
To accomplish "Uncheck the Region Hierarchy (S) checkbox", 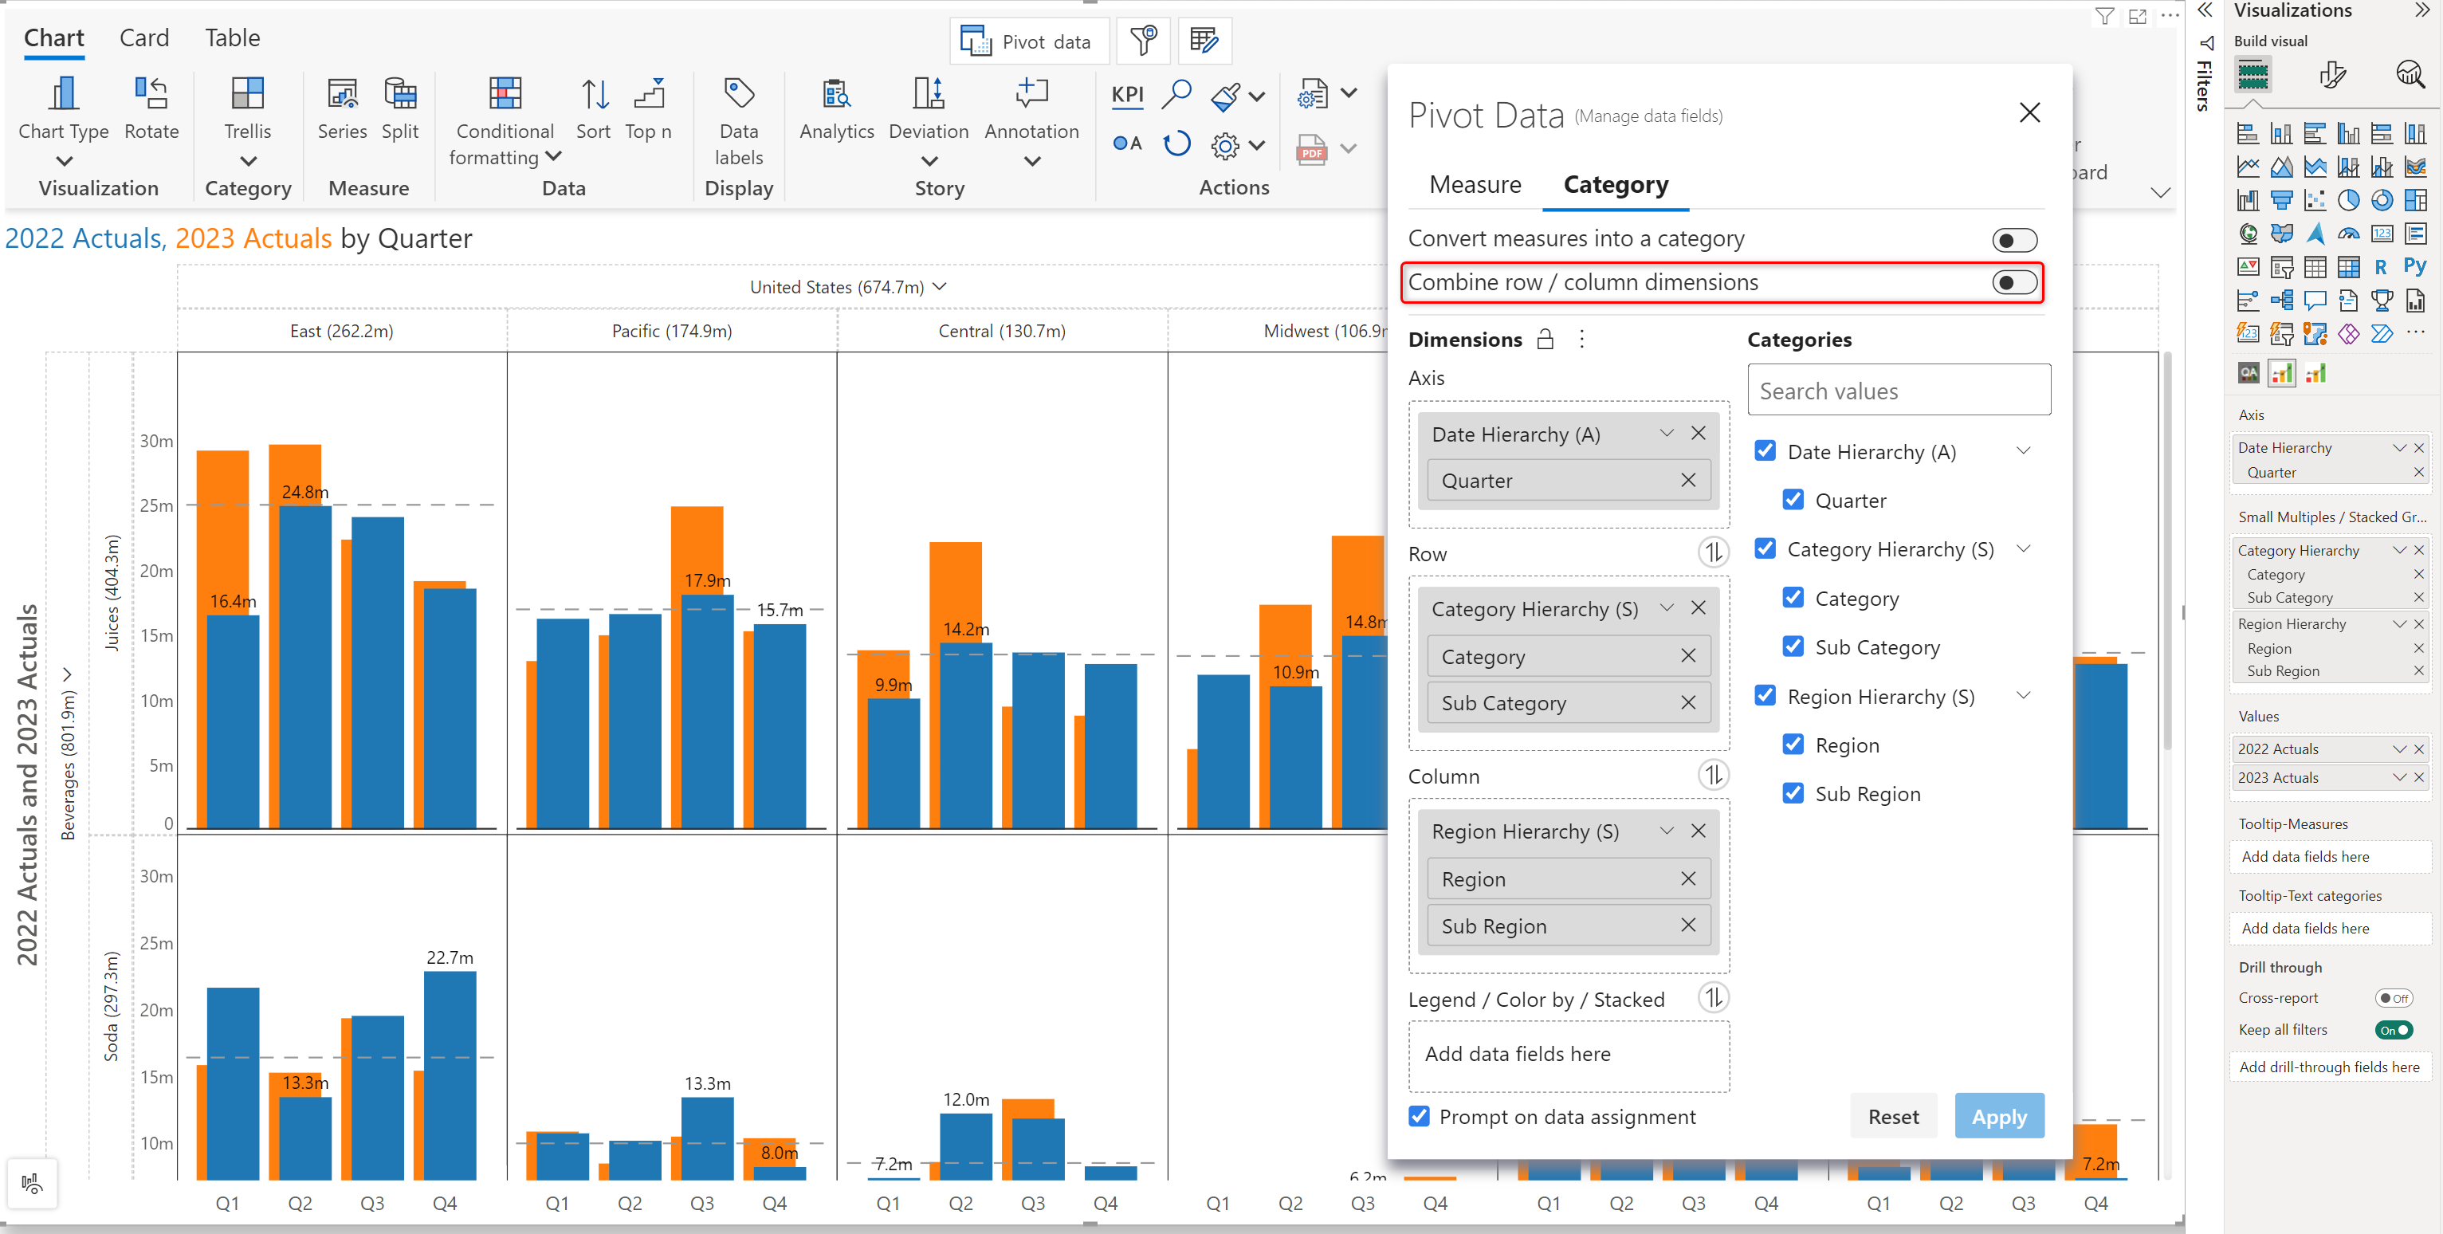I will click(1765, 695).
